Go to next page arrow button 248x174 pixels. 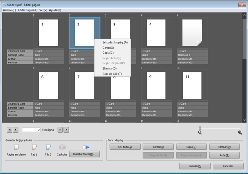[60, 130]
